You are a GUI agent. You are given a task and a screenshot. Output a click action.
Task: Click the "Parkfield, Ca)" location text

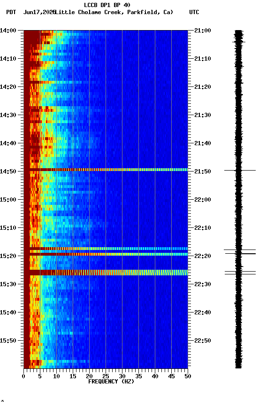[x=150, y=12]
